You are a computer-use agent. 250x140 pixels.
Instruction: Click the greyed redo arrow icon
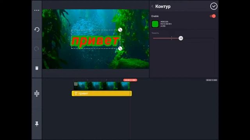pyautogui.click(x=37, y=49)
